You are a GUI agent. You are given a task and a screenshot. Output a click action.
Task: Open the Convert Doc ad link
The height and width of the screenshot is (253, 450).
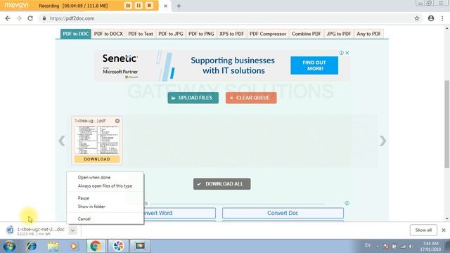click(283, 213)
